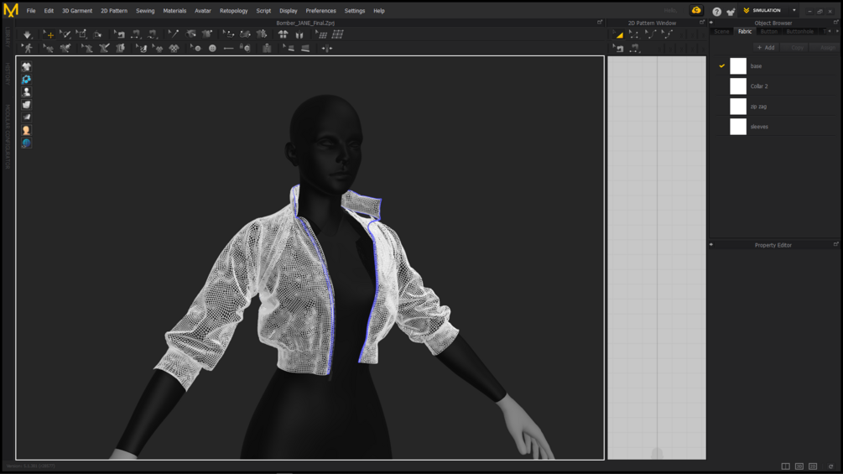Click the blue globe environment icon in viewport

[x=26, y=143]
